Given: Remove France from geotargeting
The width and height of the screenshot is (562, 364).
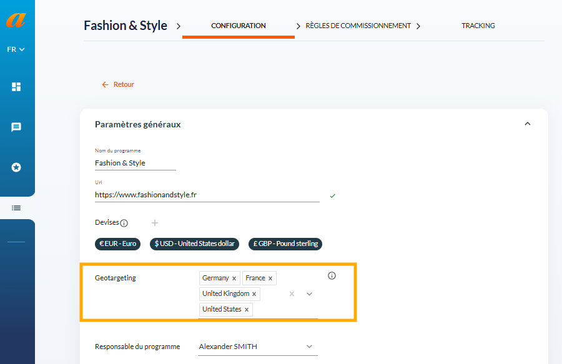Looking at the screenshot, I should click(270, 278).
